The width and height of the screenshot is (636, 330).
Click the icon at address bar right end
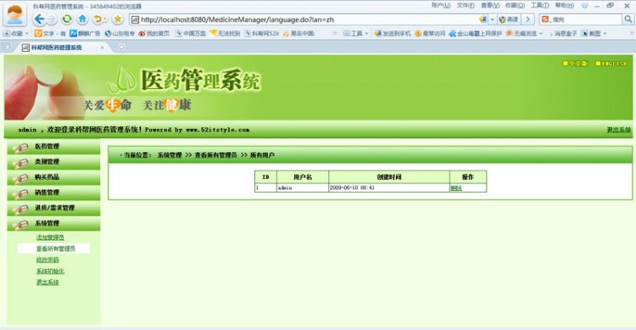(x=483, y=19)
